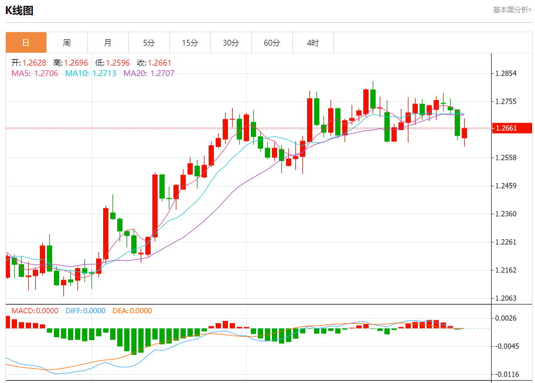Show the 30分 chart
The image size is (535, 383).
tap(231, 43)
